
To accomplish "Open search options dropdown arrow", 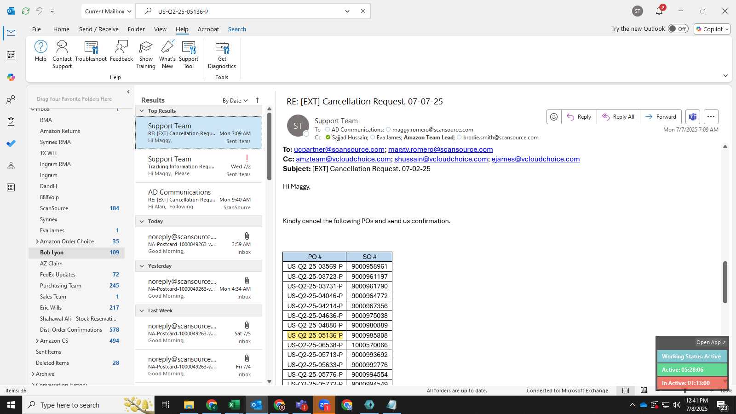I will 347,11.
